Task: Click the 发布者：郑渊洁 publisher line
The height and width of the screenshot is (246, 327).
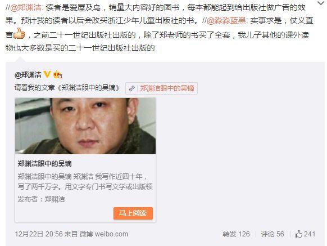Action: tap(41, 199)
